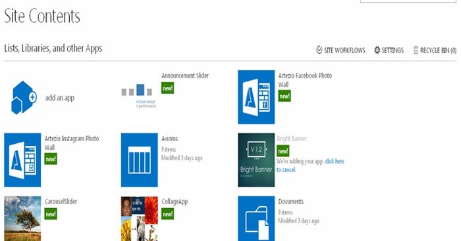Open the Axioms list tile icon
Image resolution: width=461 pixels, height=241 pixels.
click(140, 160)
